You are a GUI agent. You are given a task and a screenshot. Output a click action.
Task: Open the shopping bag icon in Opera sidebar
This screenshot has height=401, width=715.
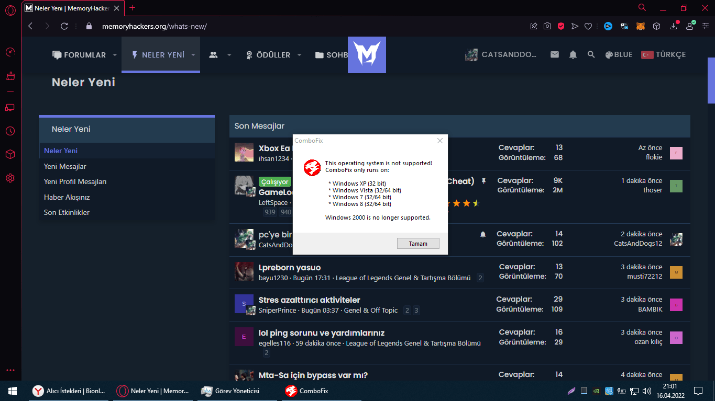[10, 76]
